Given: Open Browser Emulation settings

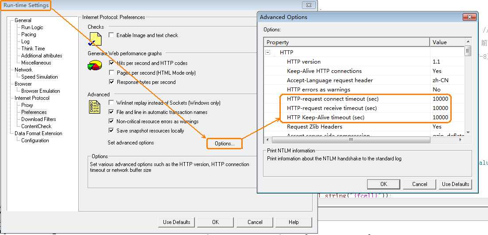Looking at the screenshot, I should (x=40, y=91).
